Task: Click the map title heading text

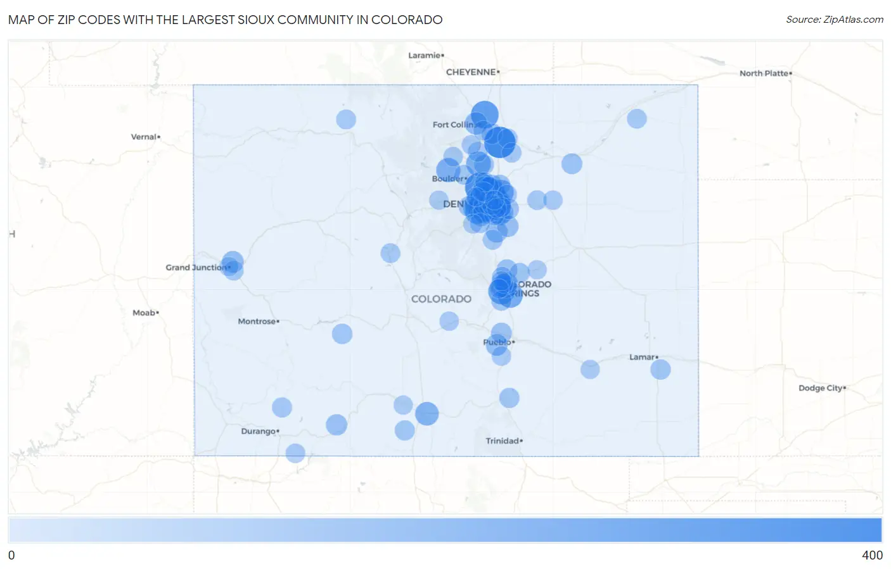Action: 226,20
